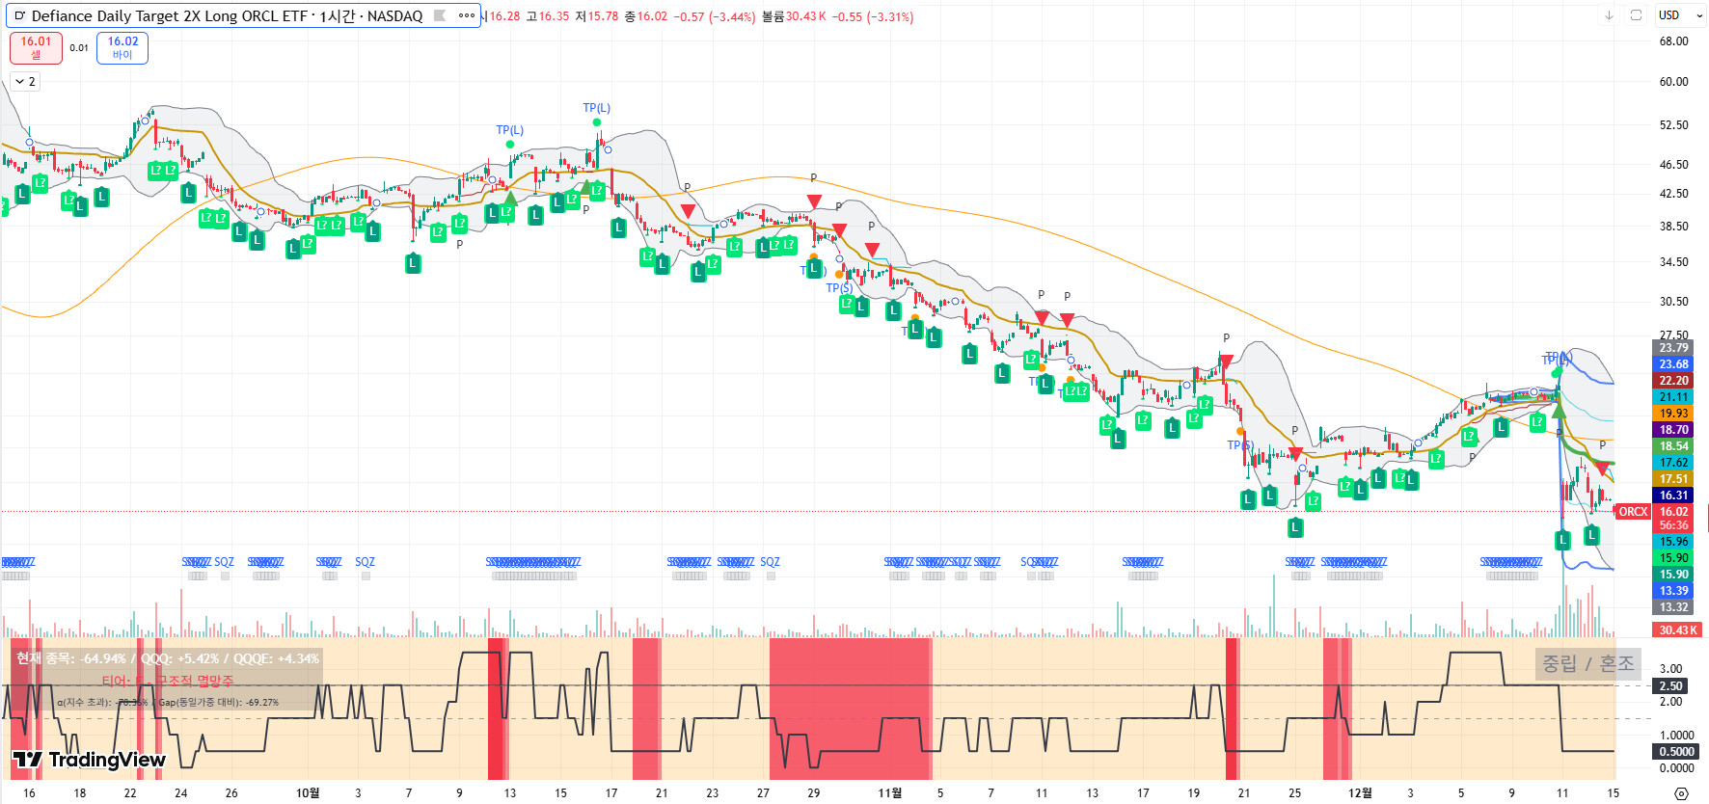Click the 중립 / 혼조 status label
The width and height of the screenshot is (1709, 804).
pos(1588,663)
